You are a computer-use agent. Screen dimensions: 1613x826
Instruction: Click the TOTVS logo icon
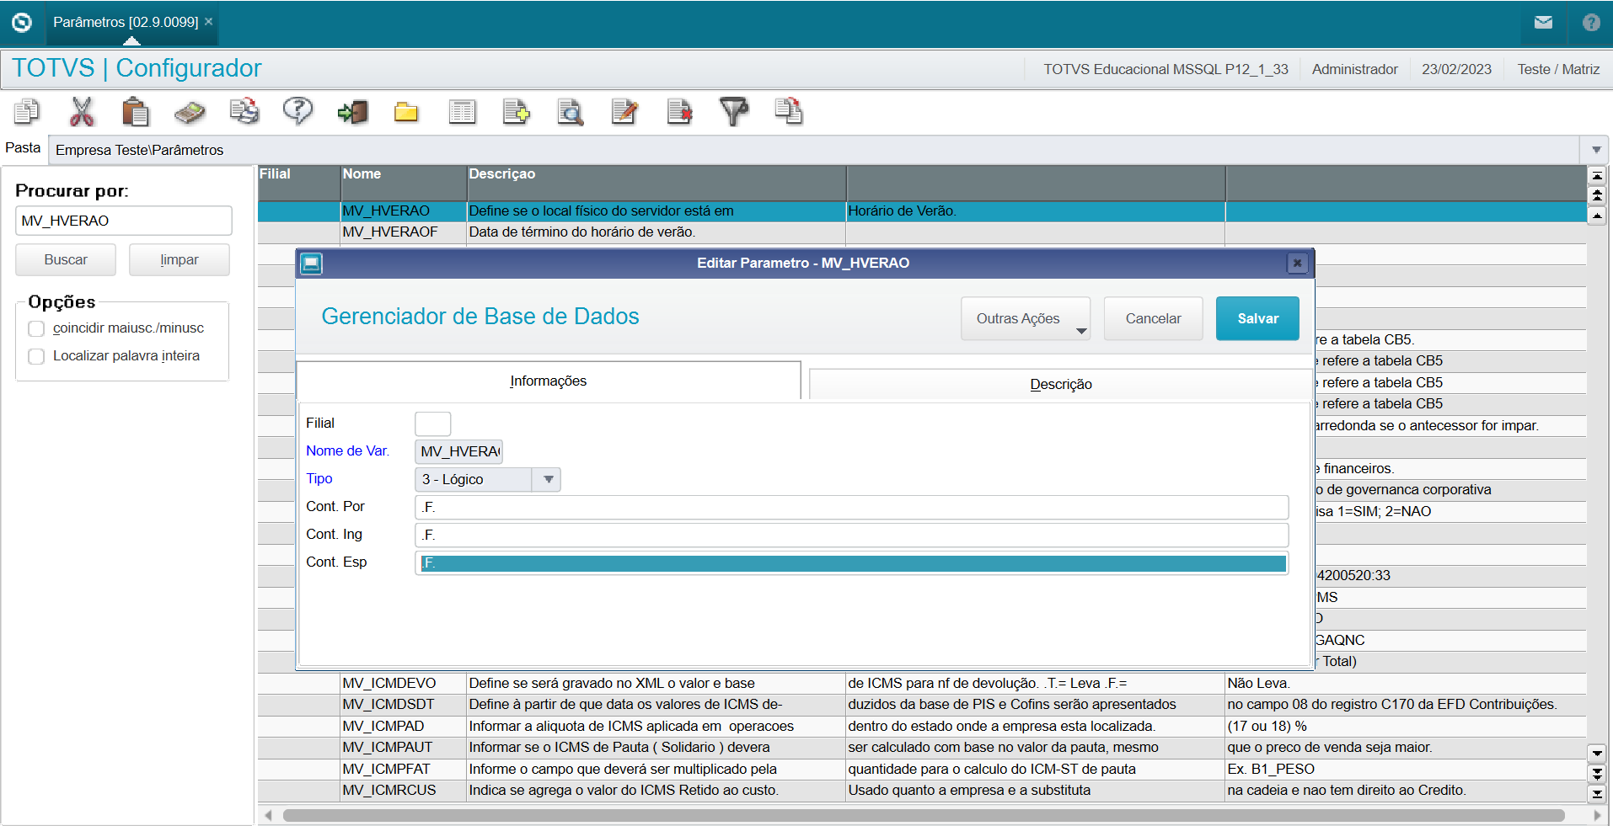point(22,23)
